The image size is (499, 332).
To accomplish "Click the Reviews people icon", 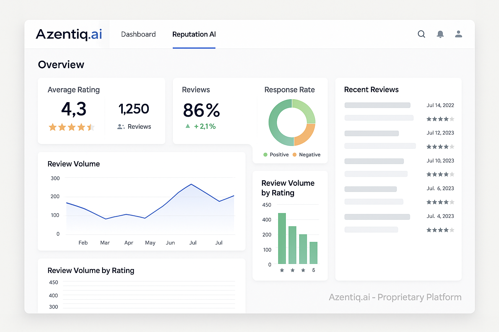I will coord(121,127).
